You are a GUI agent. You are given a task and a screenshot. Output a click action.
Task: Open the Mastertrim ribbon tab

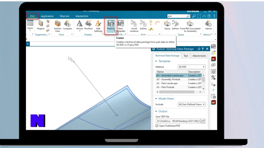(x=82, y=16)
